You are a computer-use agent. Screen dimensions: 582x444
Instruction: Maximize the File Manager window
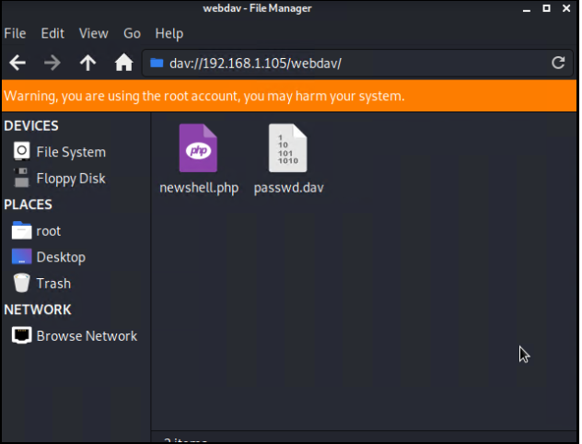tap(546, 8)
